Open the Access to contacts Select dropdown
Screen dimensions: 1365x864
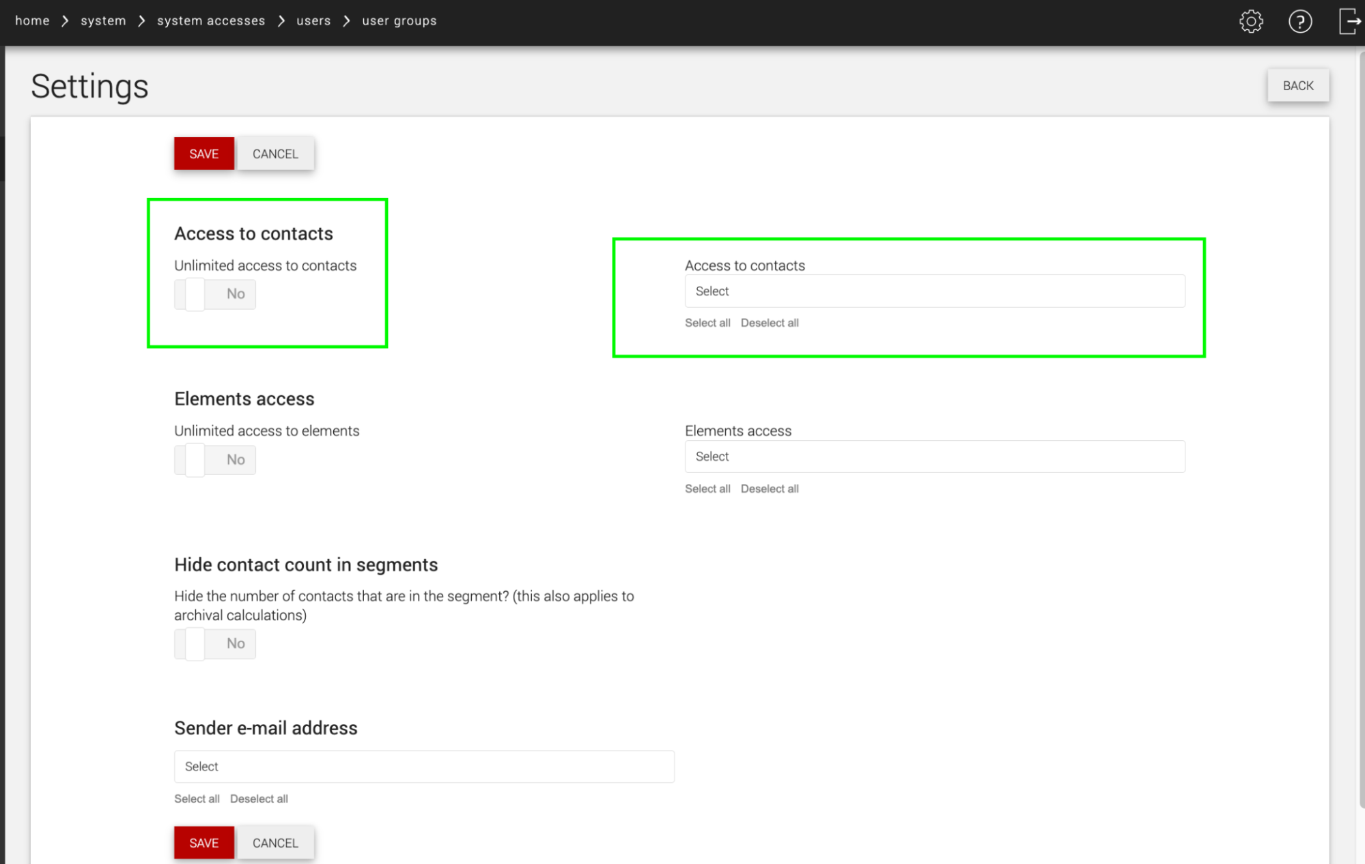[935, 291]
